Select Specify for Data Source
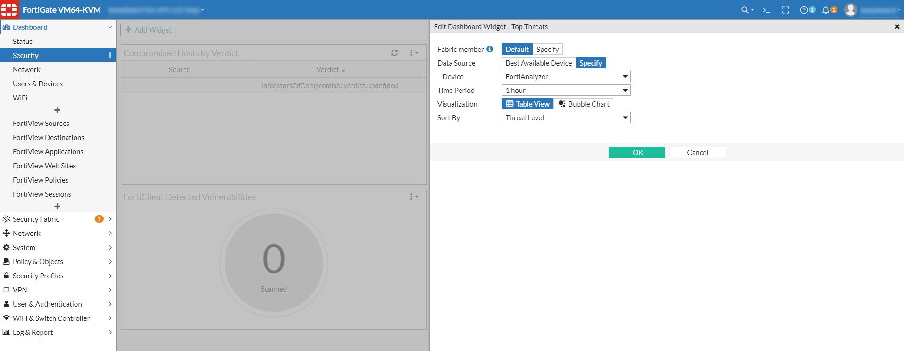 click(591, 63)
